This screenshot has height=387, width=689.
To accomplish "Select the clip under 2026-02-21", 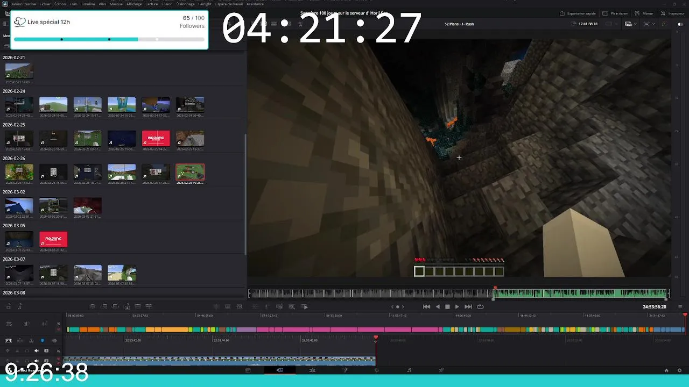I will (x=19, y=71).
